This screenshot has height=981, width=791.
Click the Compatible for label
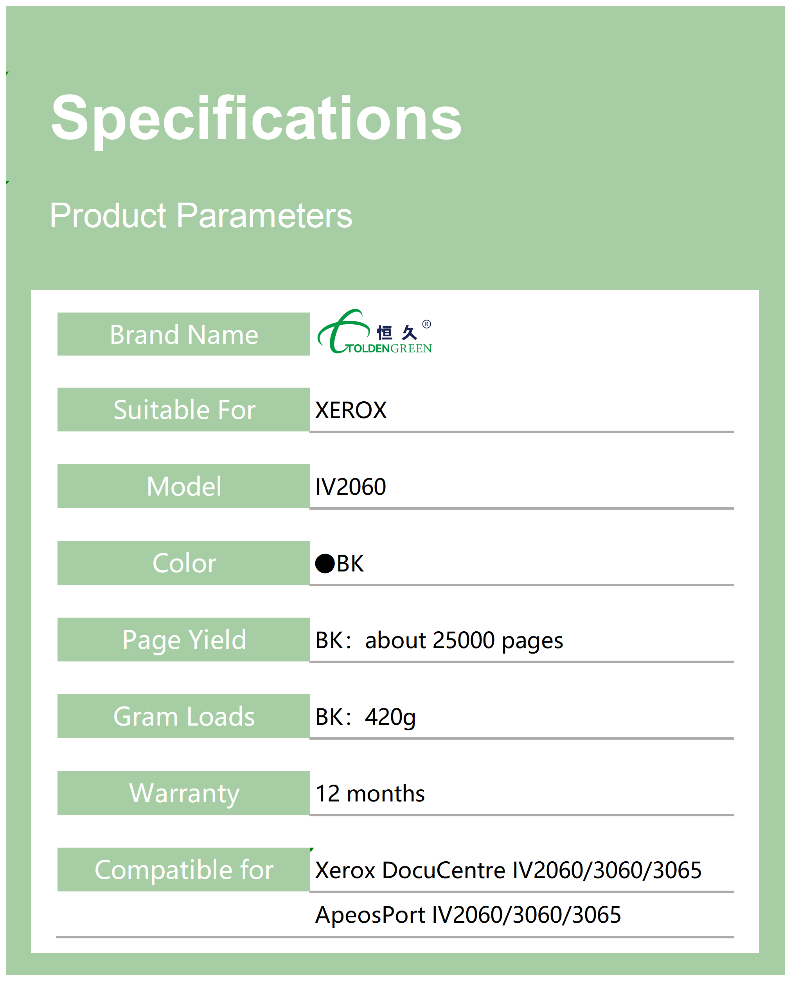tap(183, 870)
